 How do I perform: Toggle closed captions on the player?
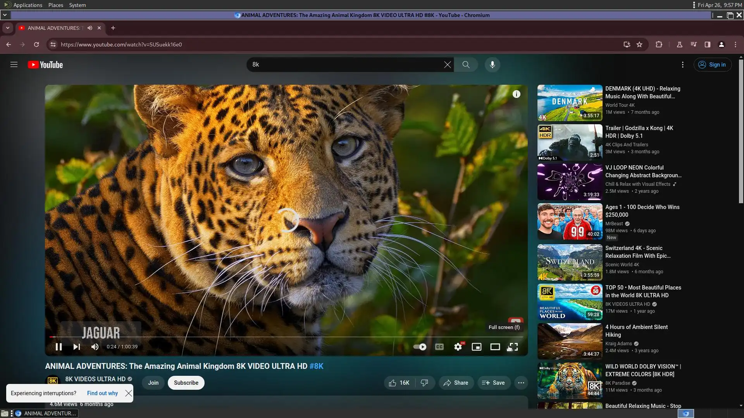pos(439,347)
